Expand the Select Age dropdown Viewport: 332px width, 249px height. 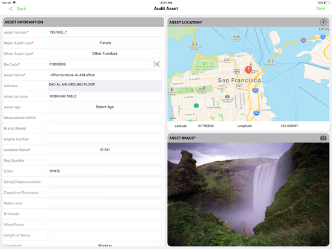(105, 107)
